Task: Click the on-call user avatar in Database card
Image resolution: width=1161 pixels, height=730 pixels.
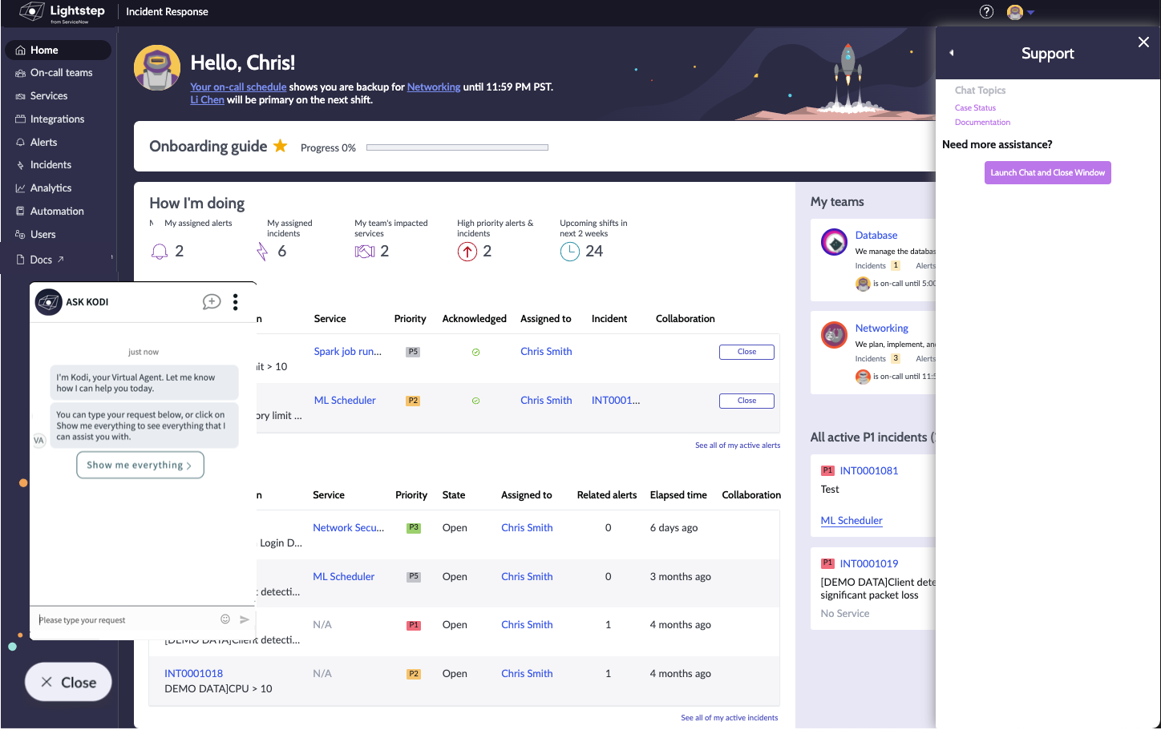Action: pyautogui.click(x=863, y=284)
